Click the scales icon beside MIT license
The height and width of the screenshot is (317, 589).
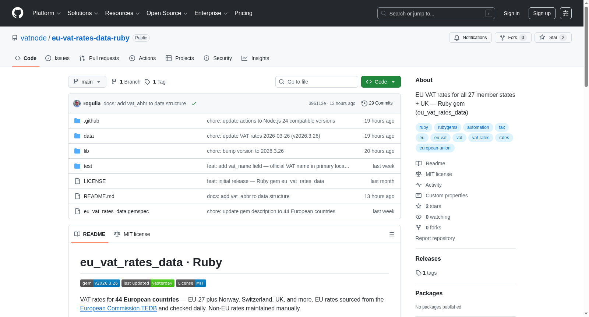pos(419,174)
